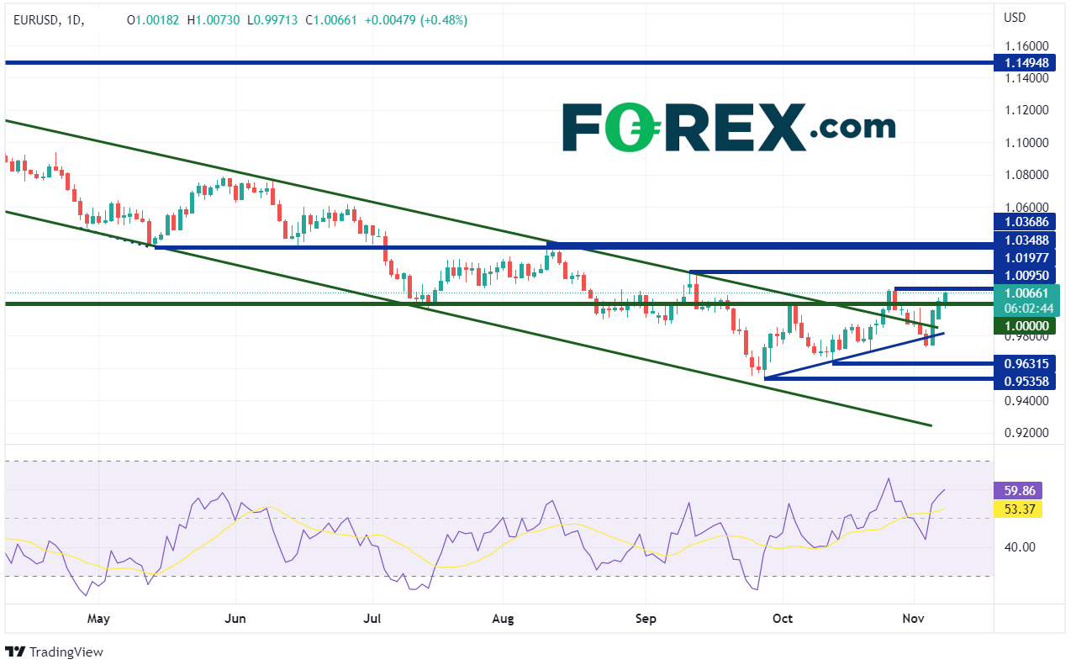Select the green 1.00000 parity label
The height and width of the screenshot is (670, 1076).
(x=1026, y=326)
